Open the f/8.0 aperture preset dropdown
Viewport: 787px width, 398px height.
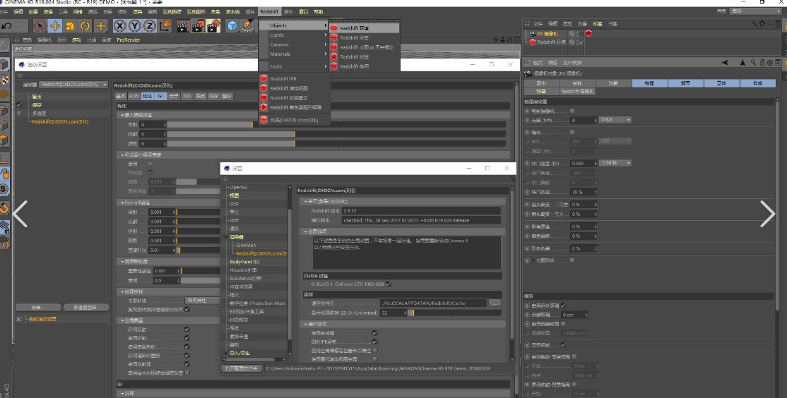[x=615, y=120]
